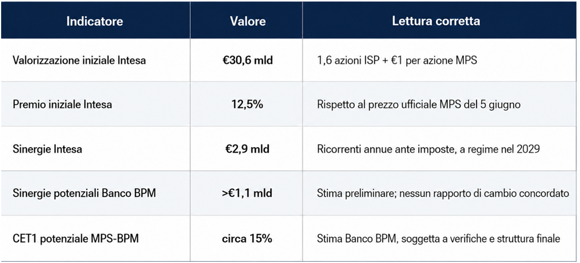
Task: Select Sinergie potenziali Banco BPM label
Action: click(x=84, y=194)
